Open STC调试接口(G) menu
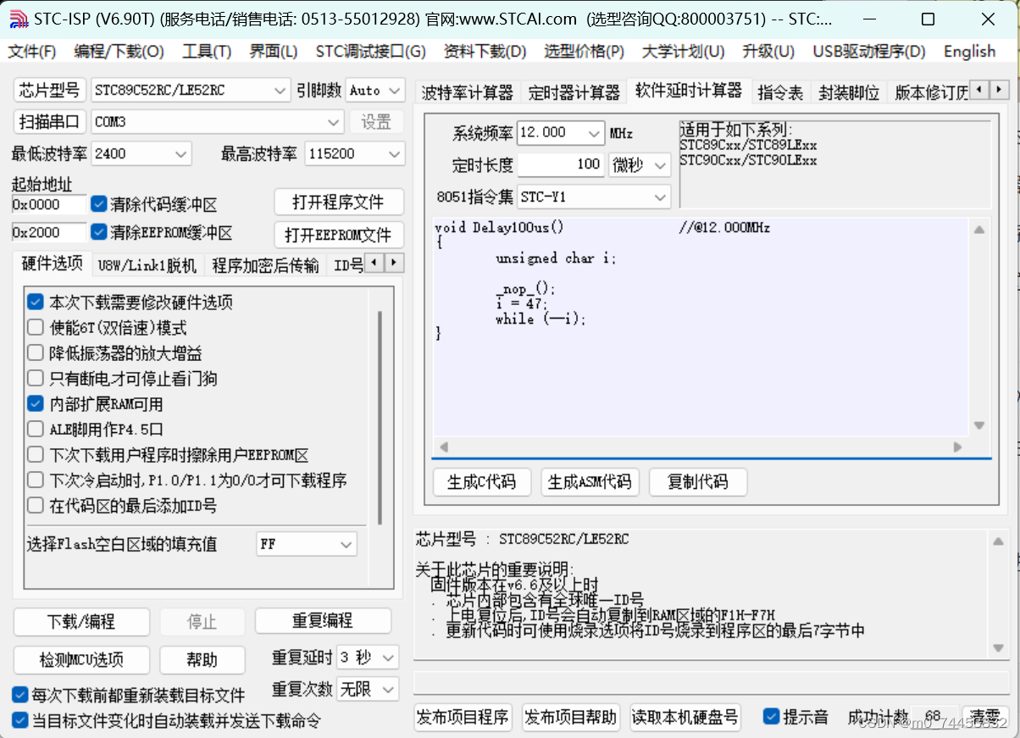This screenshot has width=1020, height=738. pyautogui.click(x=370, y=52)
